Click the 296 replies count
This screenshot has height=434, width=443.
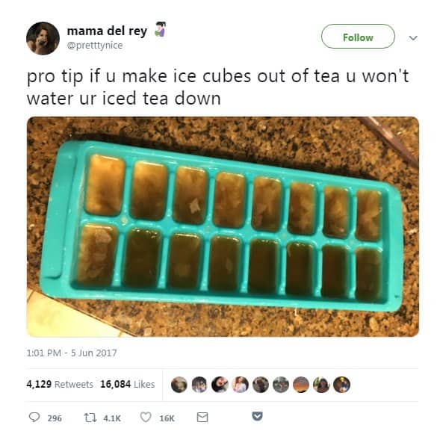(55, 418)
